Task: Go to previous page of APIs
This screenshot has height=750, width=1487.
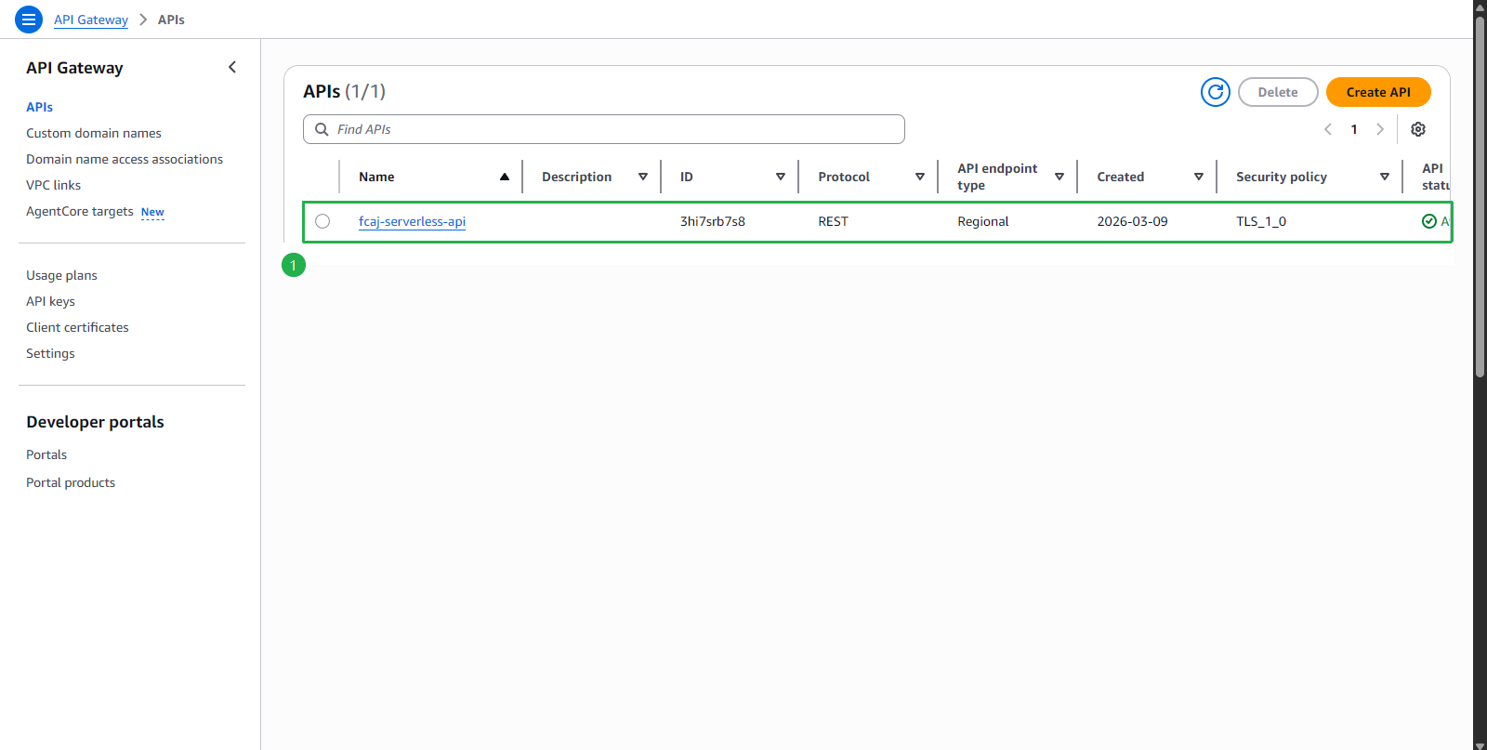Action: (x=1328, y=129)
